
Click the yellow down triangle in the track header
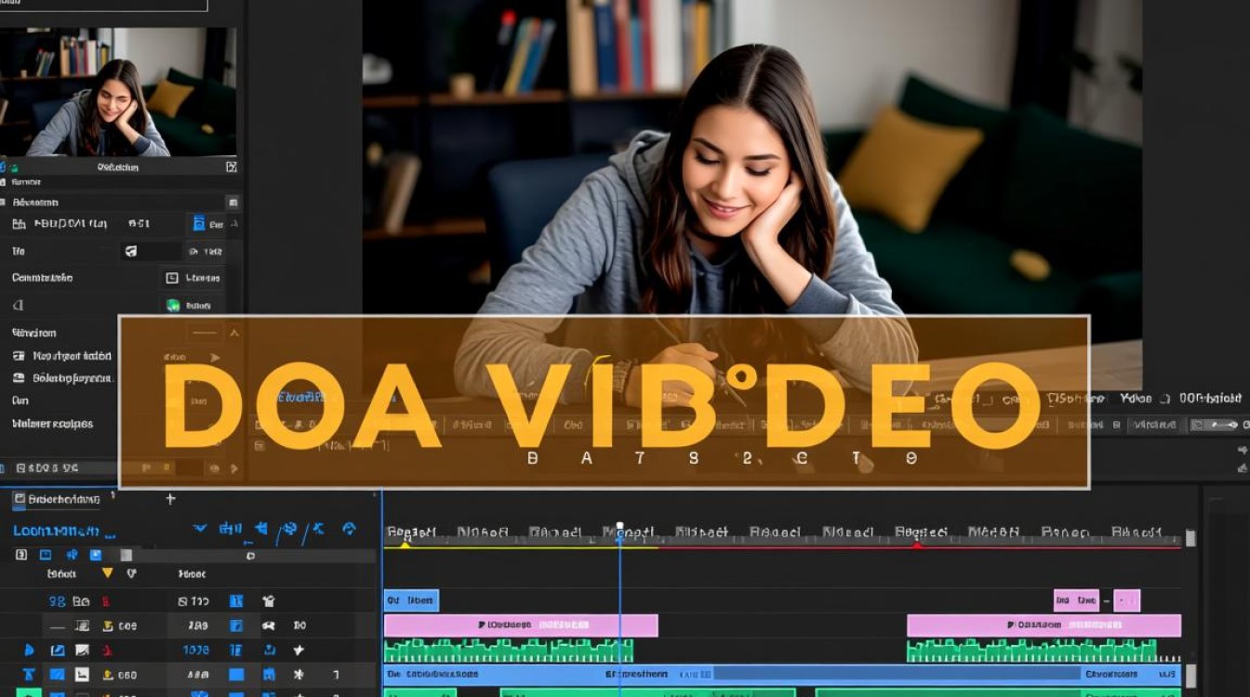point(107,573)
